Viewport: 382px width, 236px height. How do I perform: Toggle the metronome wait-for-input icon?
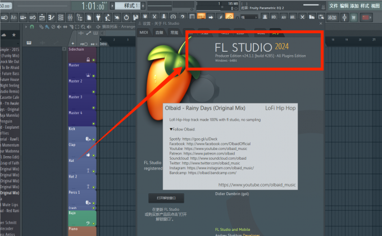[x=4, y=17]
